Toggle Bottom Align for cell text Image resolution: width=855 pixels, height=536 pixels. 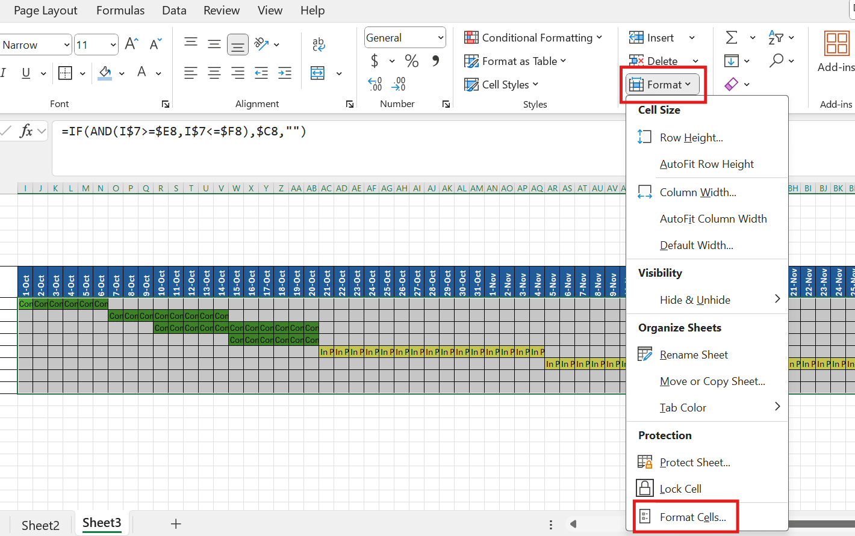pos(238,44)
